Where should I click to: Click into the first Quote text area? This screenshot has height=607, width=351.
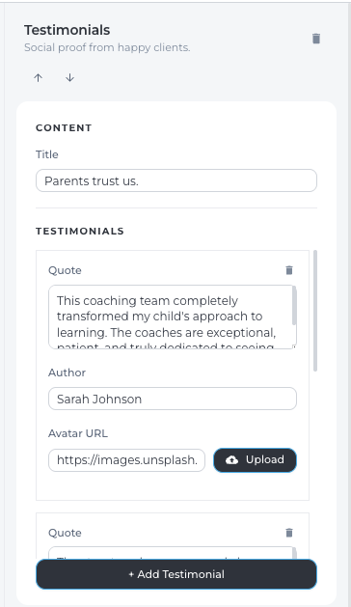(x=171, y=317)
